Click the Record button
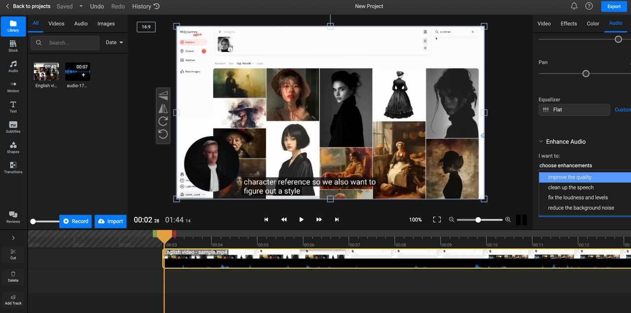This screenshot has width=631, height=313. tap(75, 221)
